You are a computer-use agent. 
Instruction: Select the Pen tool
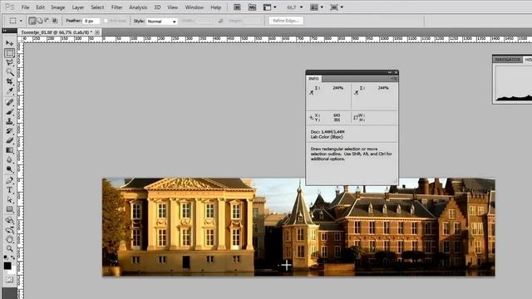point(9,180)
